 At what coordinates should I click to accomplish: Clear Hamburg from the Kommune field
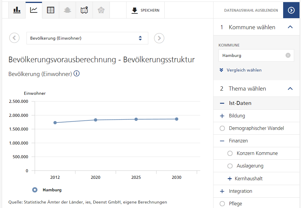click(x=288, y=55)
